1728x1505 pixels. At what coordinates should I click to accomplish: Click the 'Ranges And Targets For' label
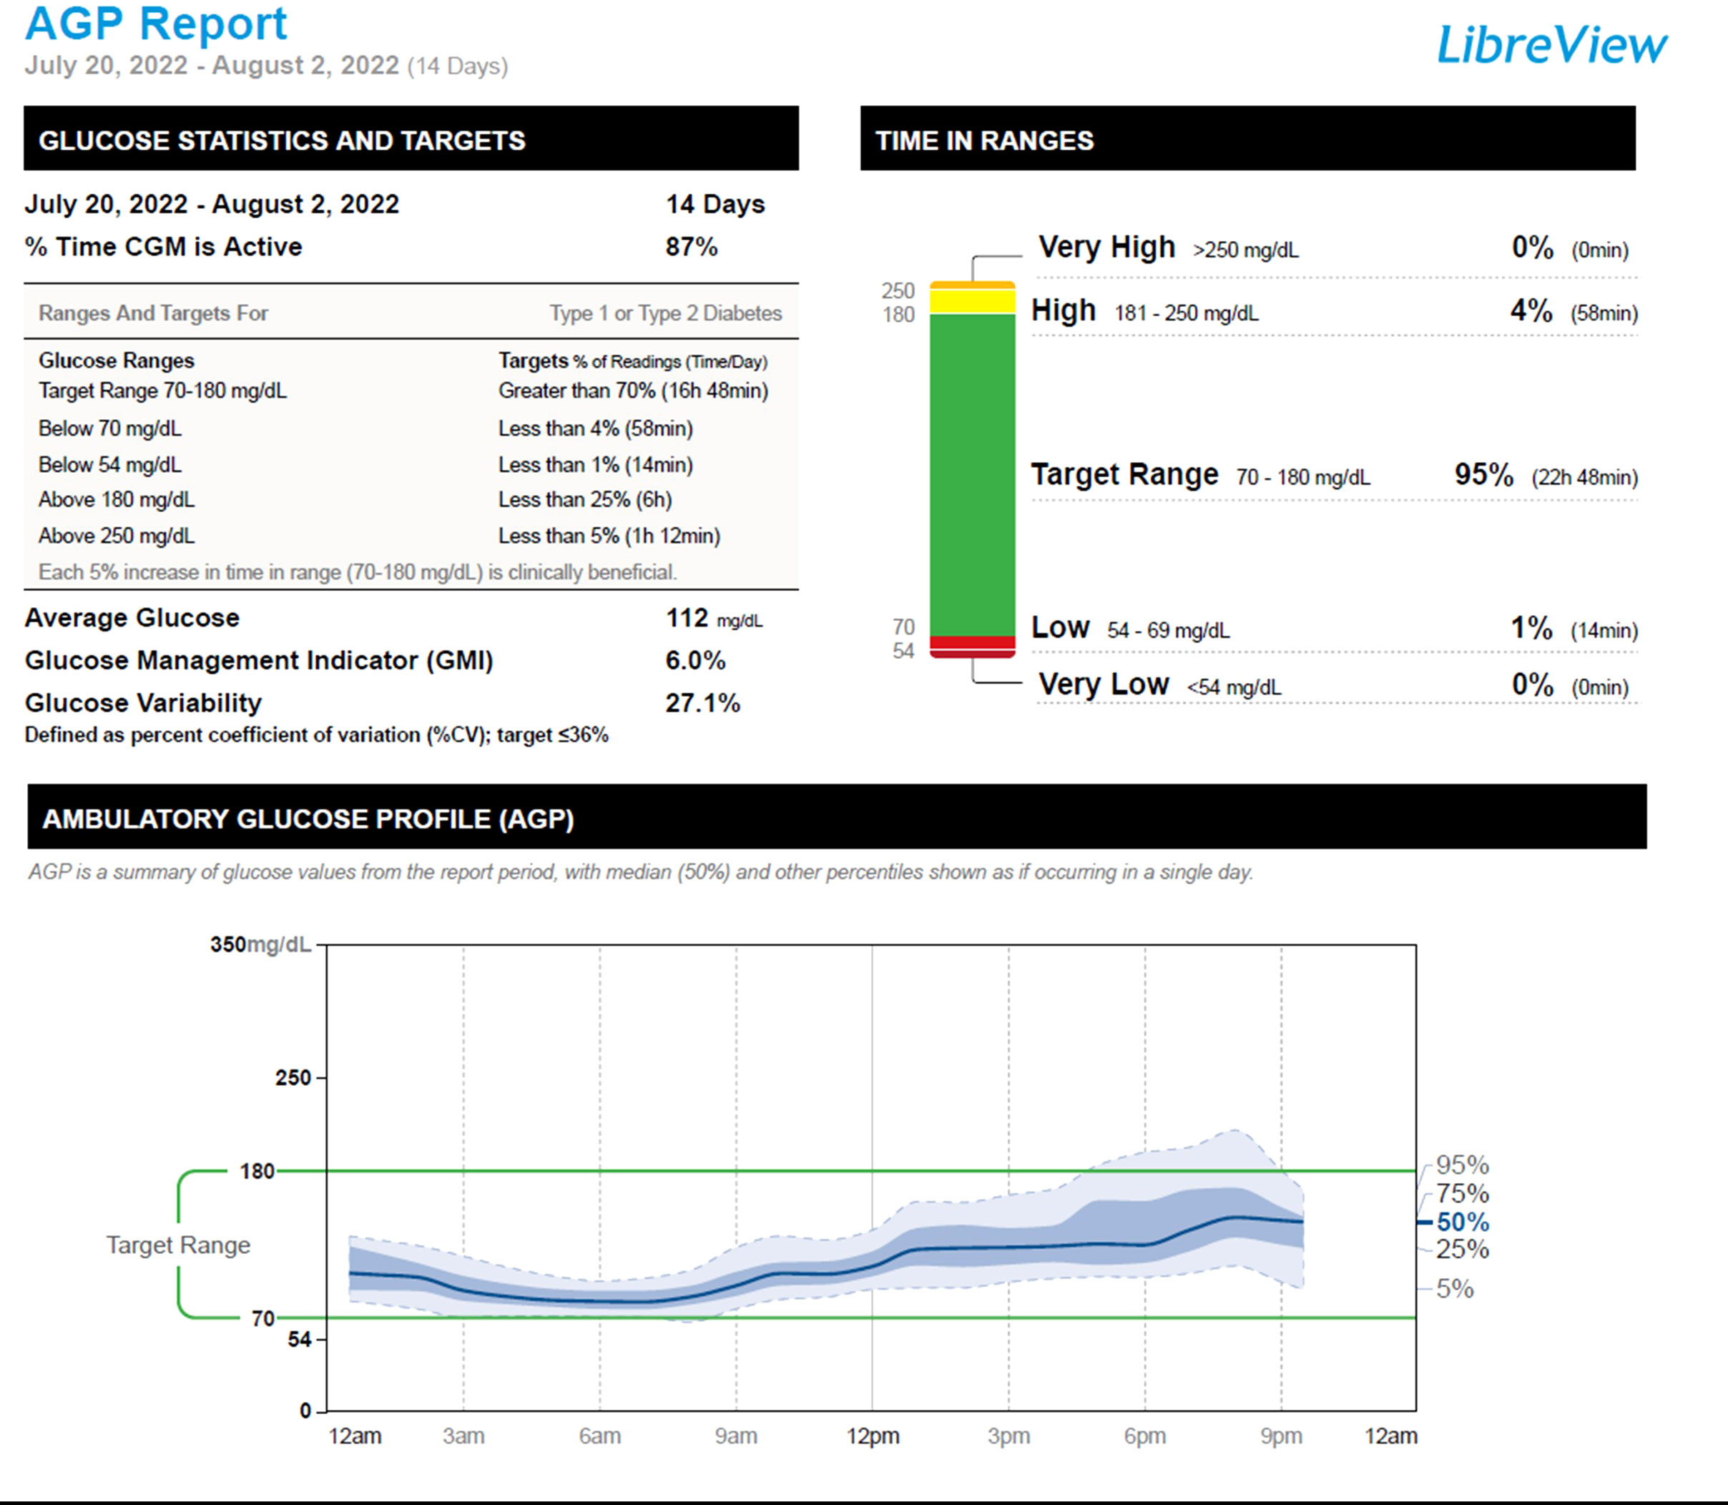pos(153,313)
